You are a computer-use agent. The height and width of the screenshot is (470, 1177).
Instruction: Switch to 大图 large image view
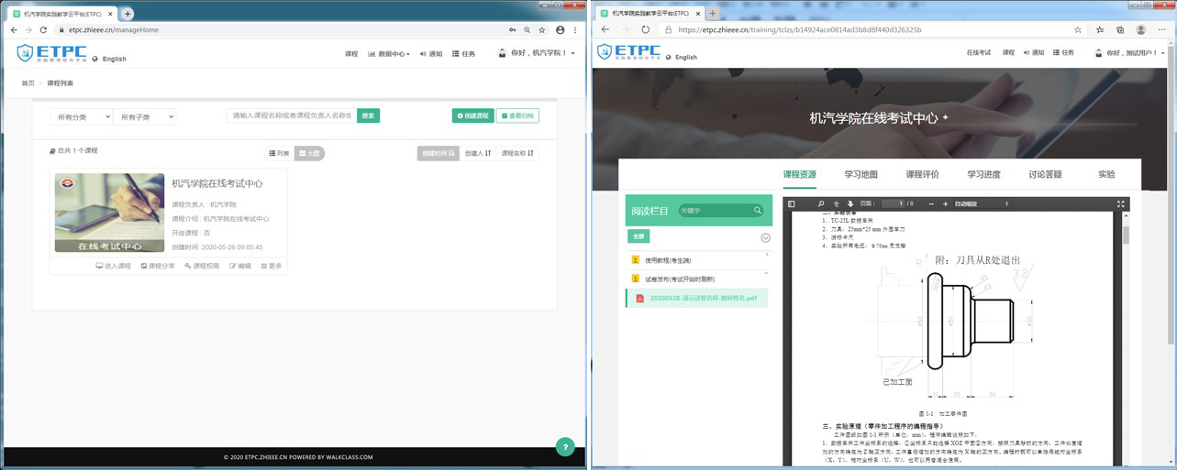point(309,153)
